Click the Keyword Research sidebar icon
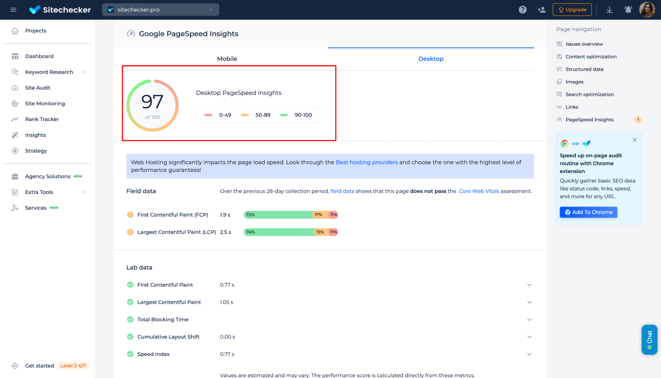This screenshot has width=661, height=378. 15,72
